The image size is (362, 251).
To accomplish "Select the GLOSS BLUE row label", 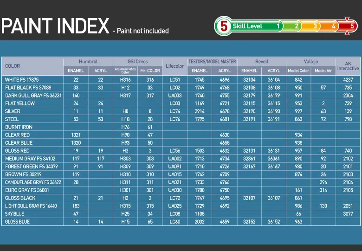I will point(17,222).
